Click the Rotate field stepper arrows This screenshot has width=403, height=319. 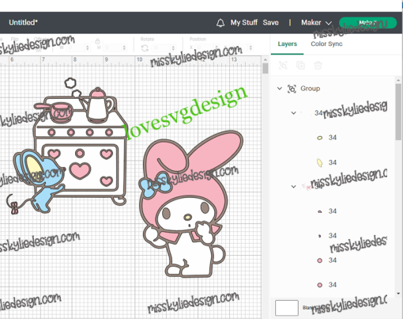pos(173,48)
